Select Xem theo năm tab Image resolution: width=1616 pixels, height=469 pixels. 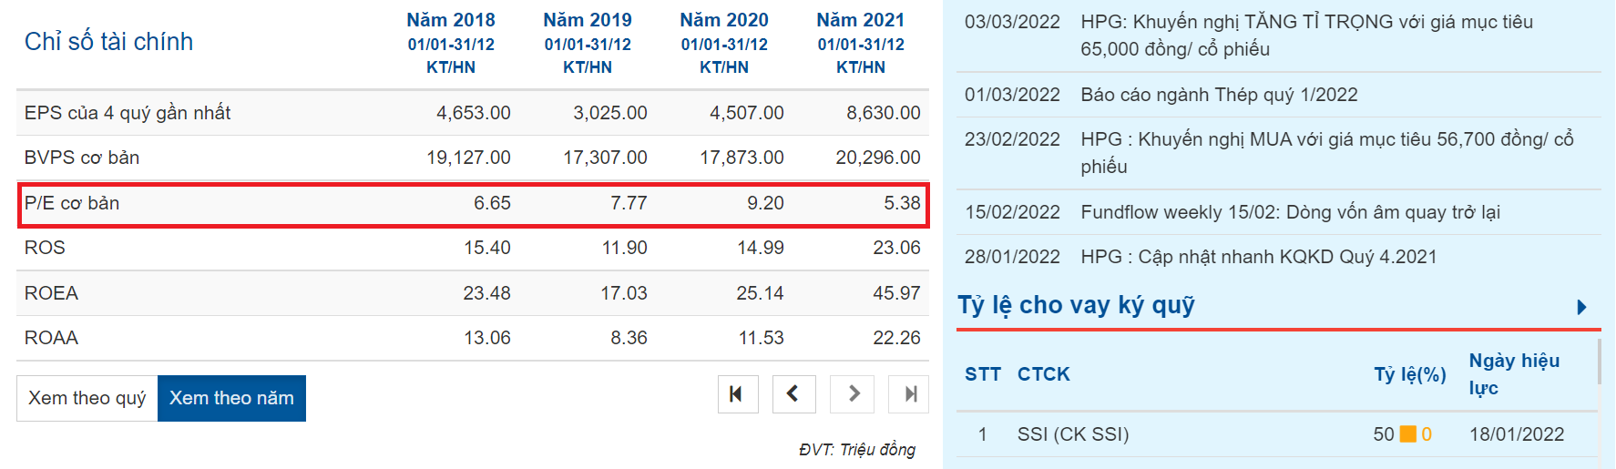tap(231, 398)
